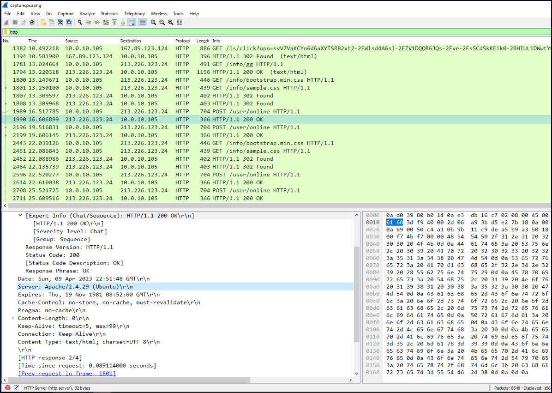Select the Date header detail line
The height and width of the screenshot is (393, 552).
(84, 278)
